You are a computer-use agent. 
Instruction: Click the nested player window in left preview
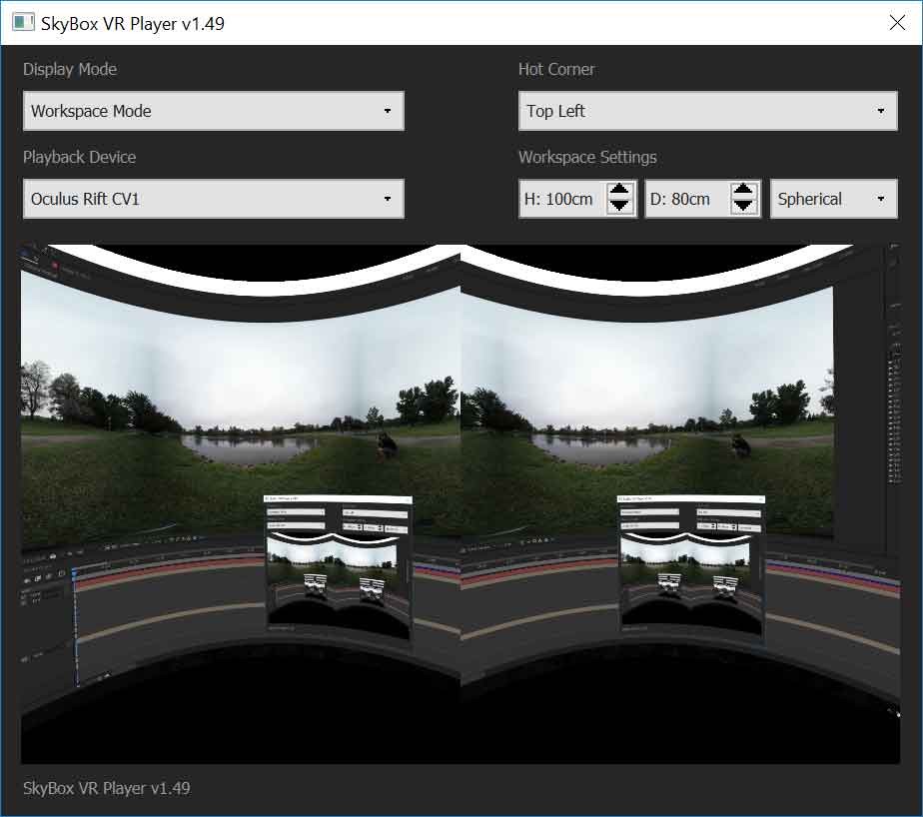coord(338,567)
